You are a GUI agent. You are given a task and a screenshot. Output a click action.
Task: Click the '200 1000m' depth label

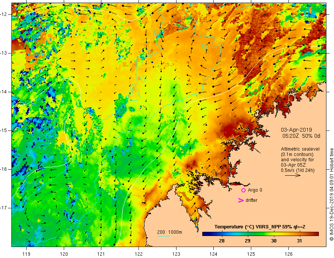[x=170, y=232]
